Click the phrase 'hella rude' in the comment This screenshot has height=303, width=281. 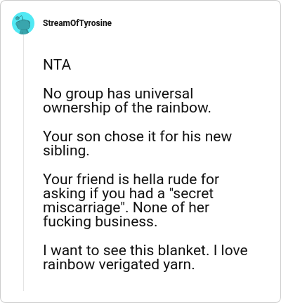click(162, 179)
